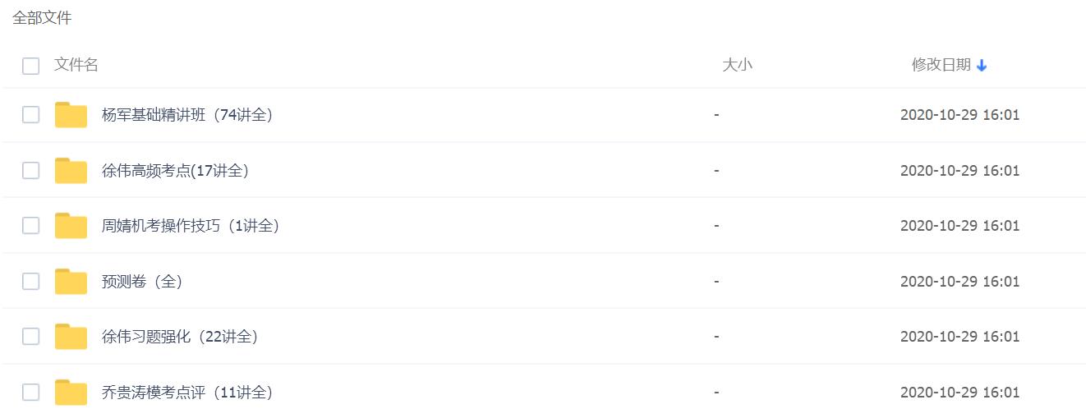Open 周婧机考操作技巧（1讲全）name link
The height and width of the screenshot is (409, 1086).
[x=191, y=226]
